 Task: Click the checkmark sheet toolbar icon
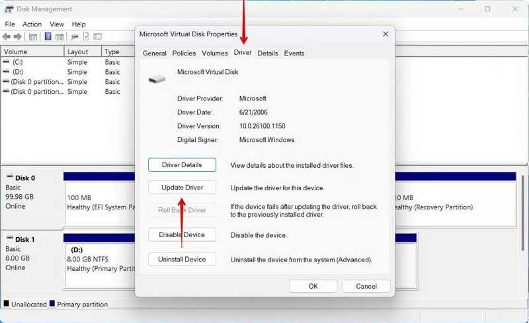86,36
